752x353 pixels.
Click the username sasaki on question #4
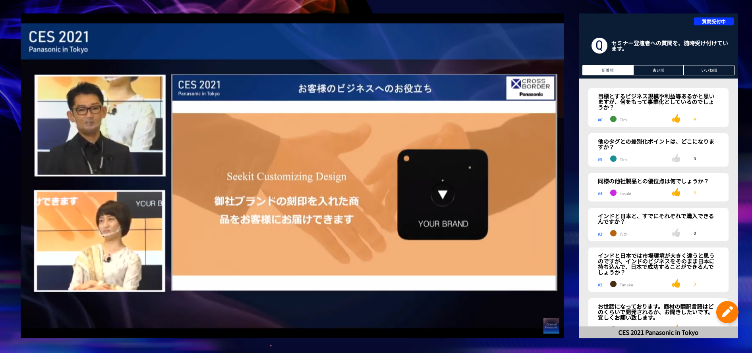[625, 194]
